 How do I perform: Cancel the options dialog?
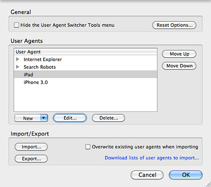pyautogui.click(x=147, y=175)
